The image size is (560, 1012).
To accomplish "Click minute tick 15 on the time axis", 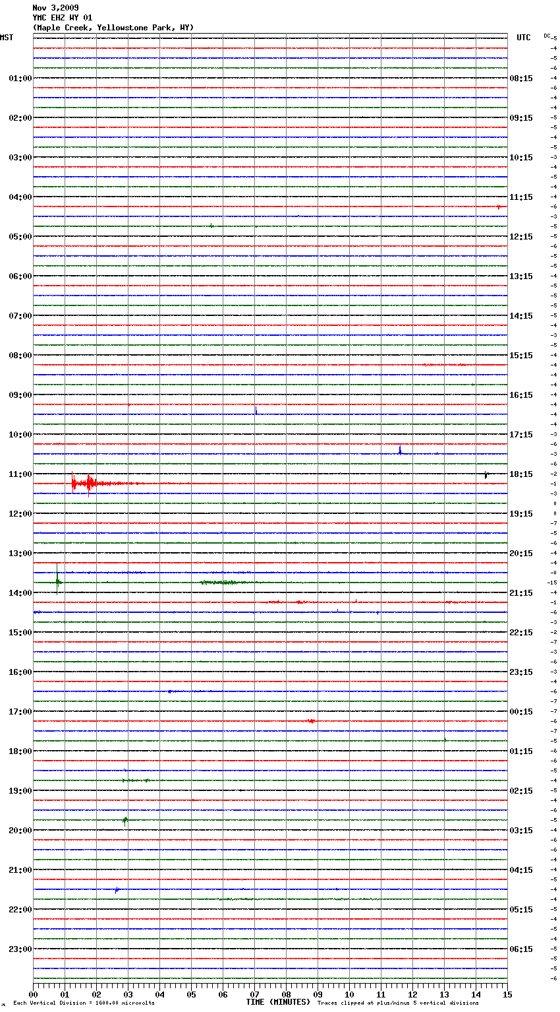I will 507,994.
